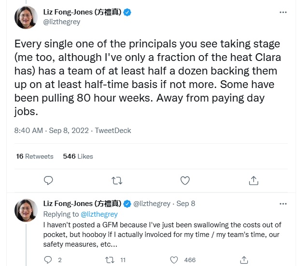
Task: Open the reply tweet's profile picture
Action: pos(27,208)
